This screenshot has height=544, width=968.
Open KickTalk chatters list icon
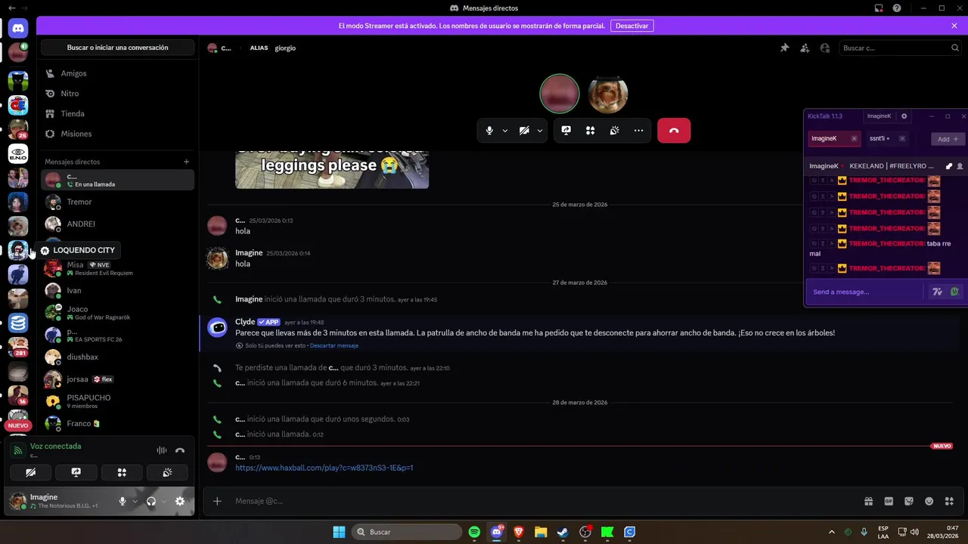click(960, 166)
